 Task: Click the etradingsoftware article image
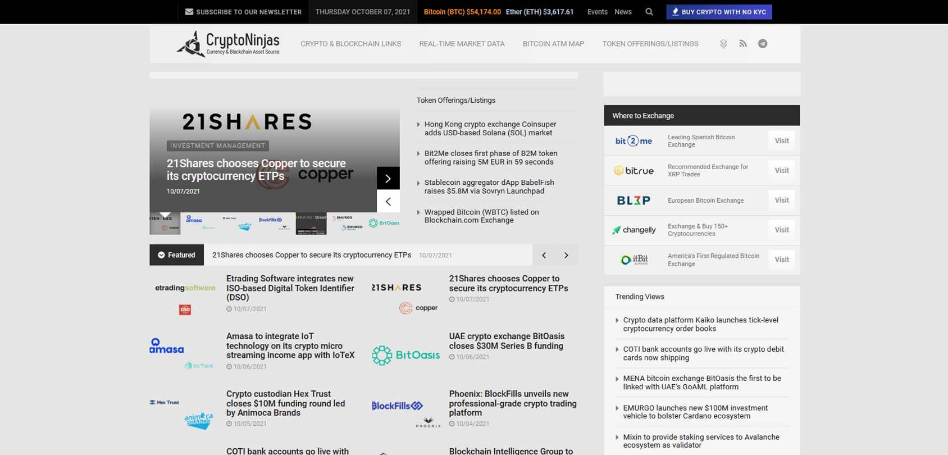point(185,298)
